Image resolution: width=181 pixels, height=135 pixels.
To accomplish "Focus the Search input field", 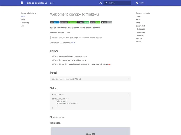I will [x=118, y=3].
